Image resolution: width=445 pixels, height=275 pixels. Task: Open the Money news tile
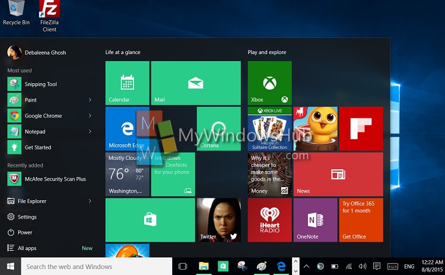[269, 175]
